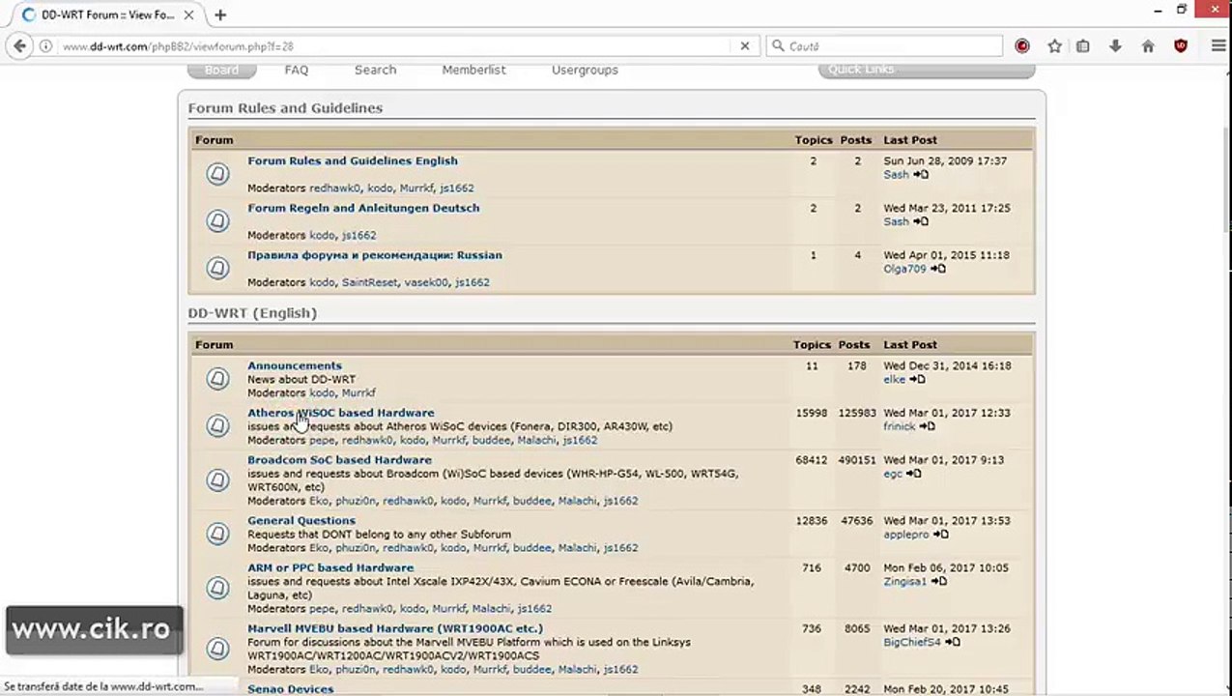Open the bookmarks list icon
The image size is (1232, 696).
pos(1083,45)
